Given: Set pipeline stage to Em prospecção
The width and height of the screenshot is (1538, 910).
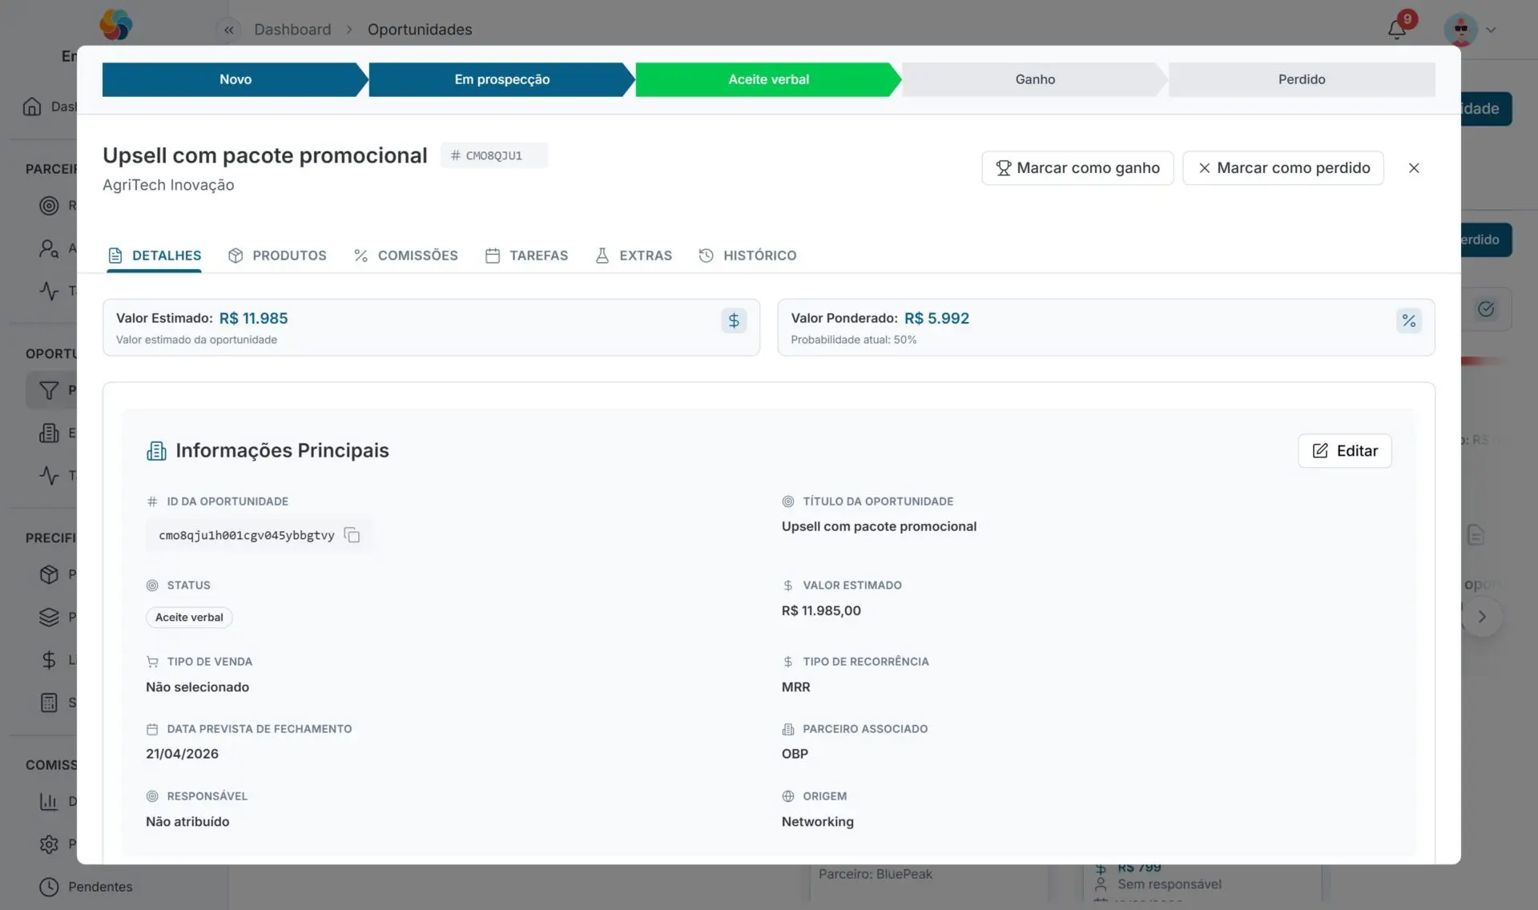Looking at the screenshot, I should [x=502, y=79].
